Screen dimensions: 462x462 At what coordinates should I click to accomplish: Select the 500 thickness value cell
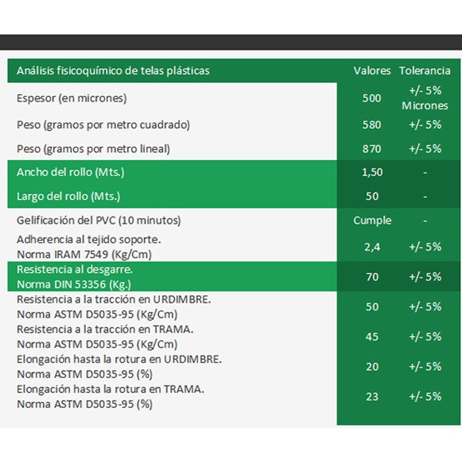[x=372, y=98]
